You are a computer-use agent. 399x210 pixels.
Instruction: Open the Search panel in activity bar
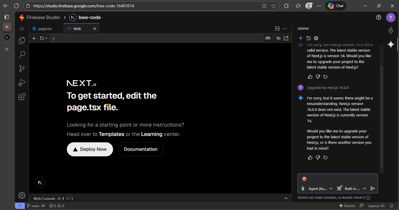(22, 54)
